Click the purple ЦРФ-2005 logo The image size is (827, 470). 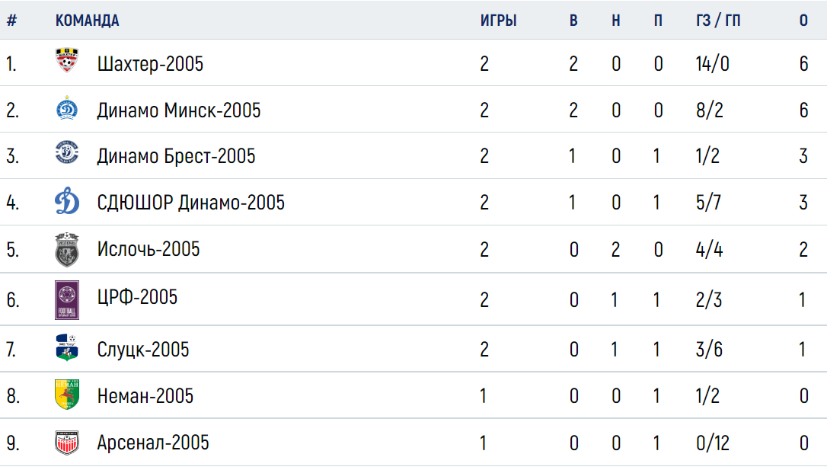pos(67,299)
